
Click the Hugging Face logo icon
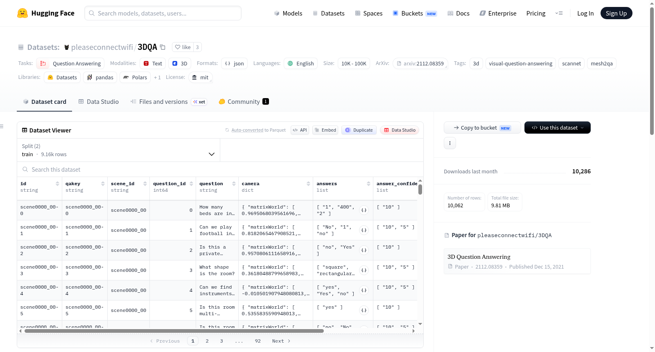(23, 13)
